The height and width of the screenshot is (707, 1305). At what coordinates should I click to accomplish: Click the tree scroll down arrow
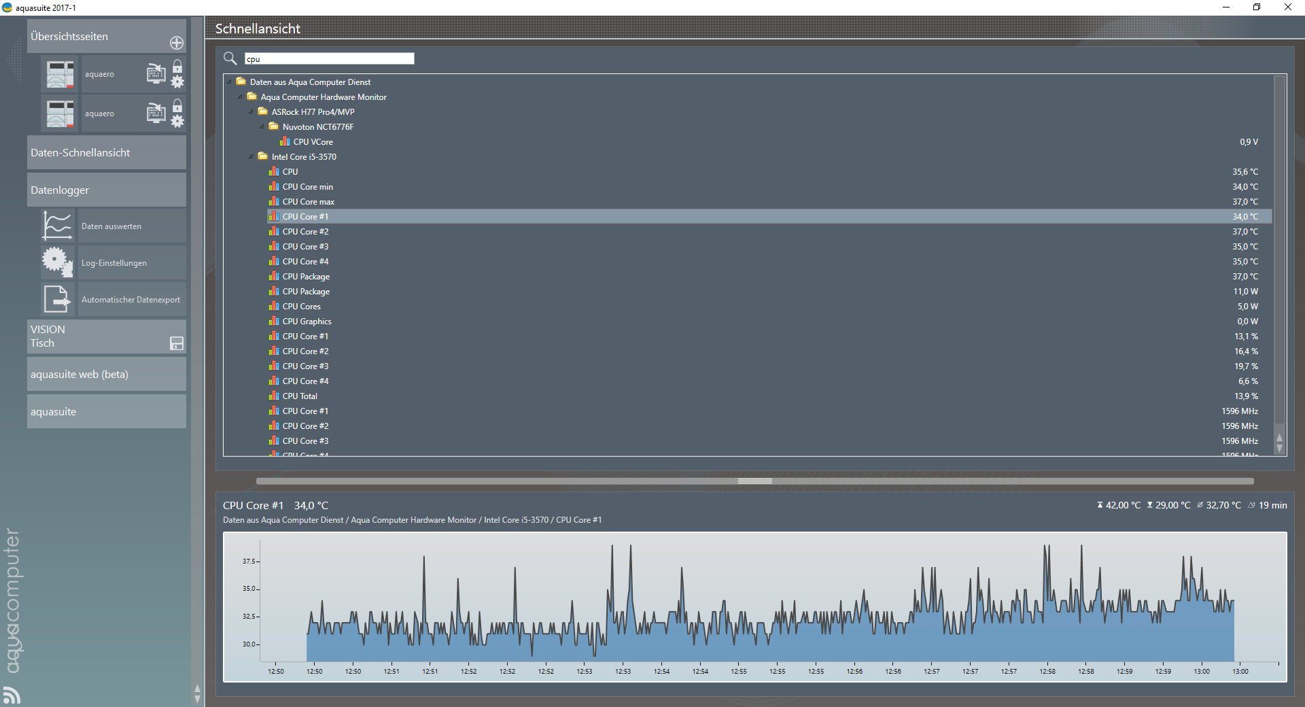tap(1280, 449)
